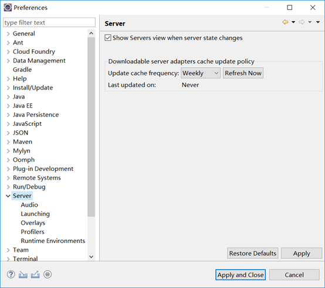The height and width of the screenshot is (288, 325).
Task: Click the Oomph preference recorder icon
Action: (48, 275)
